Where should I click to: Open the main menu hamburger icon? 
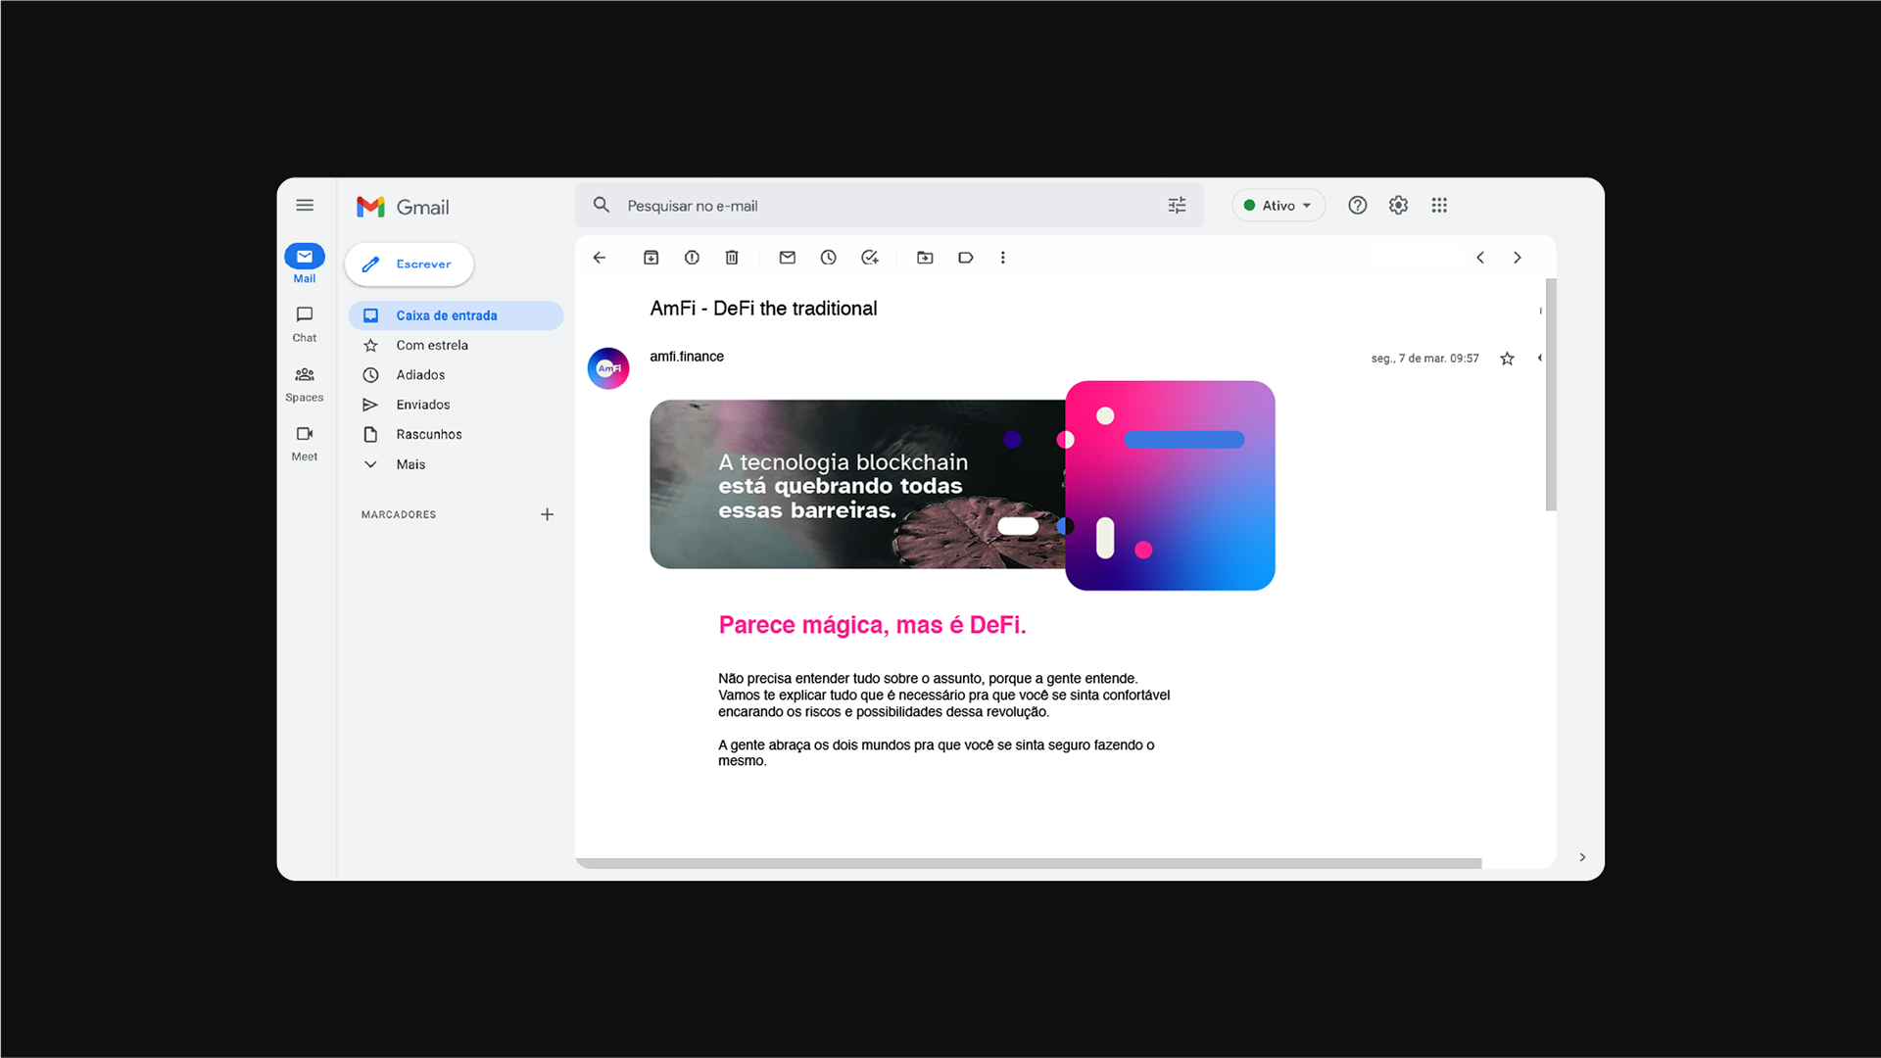click(305, 206)
